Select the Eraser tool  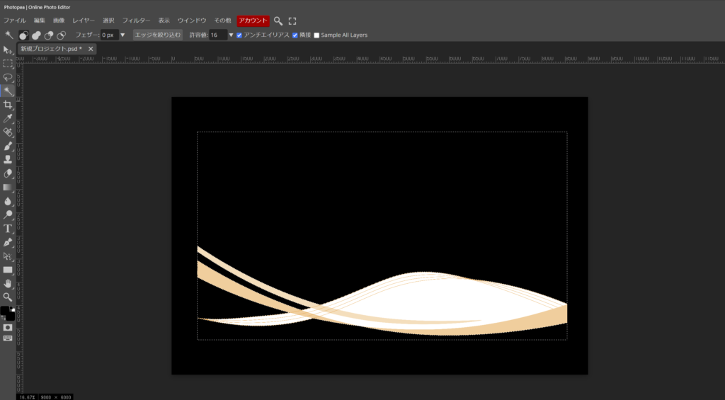8,173
